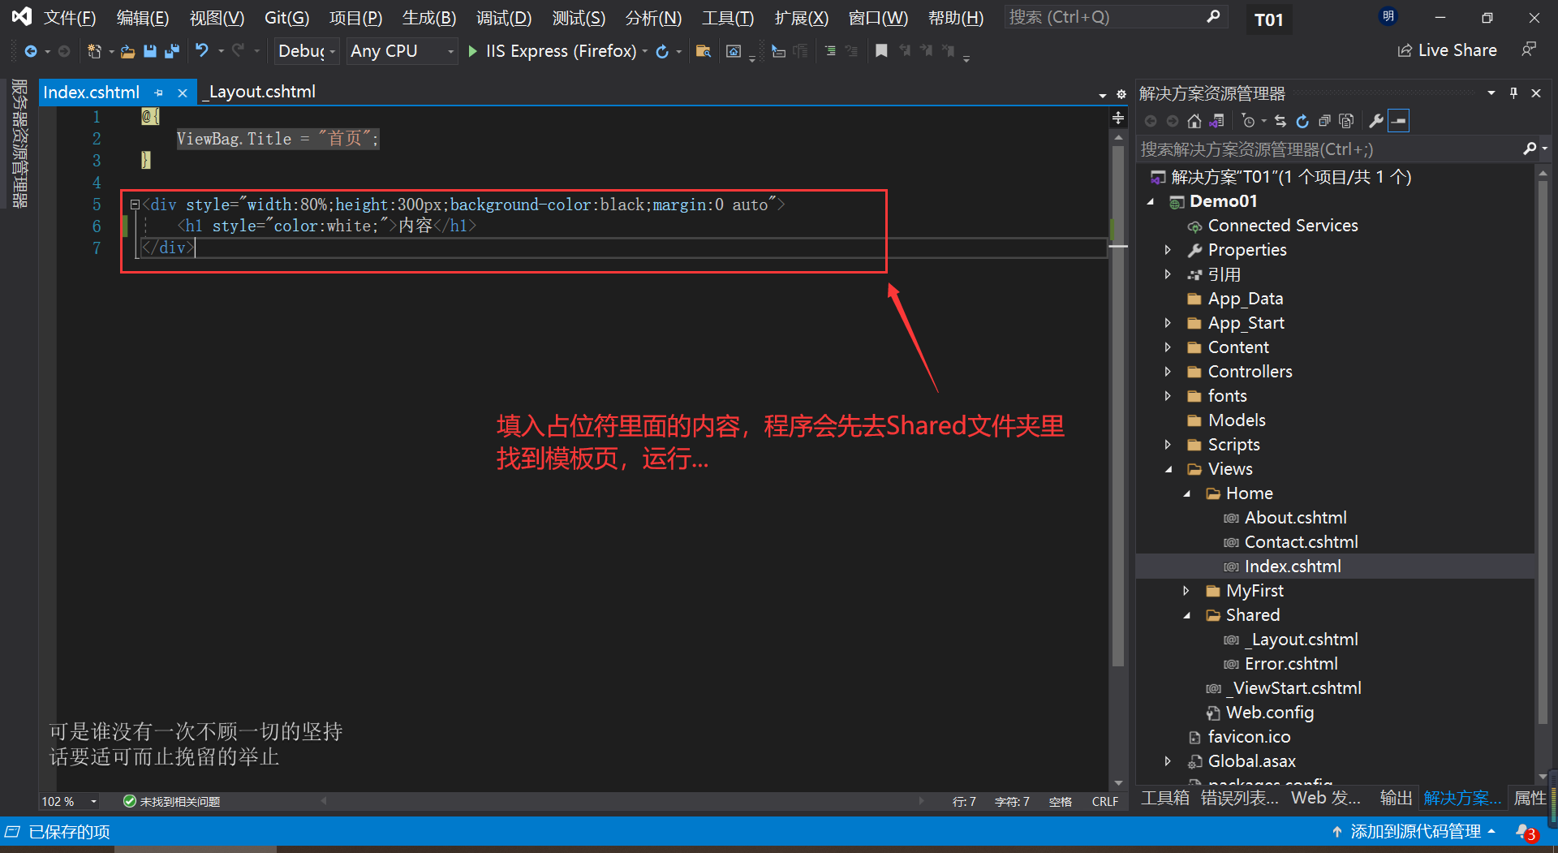Click the Solution Explorer search field
The width and height of the screenshot is (1558, 853).
coord(1331,149)
